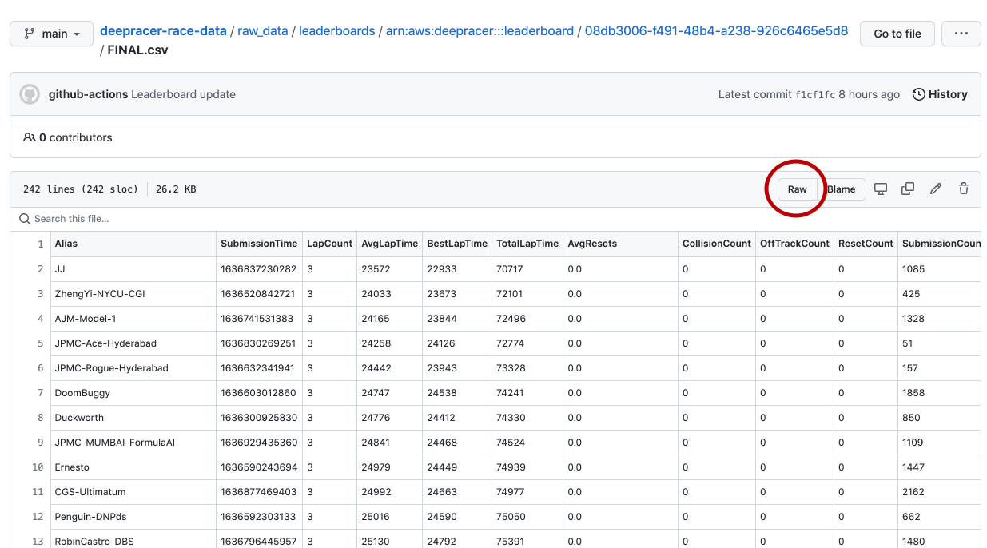Open the commit History
The height and width of the screenshot is (548, 987).
coord(940,94)
